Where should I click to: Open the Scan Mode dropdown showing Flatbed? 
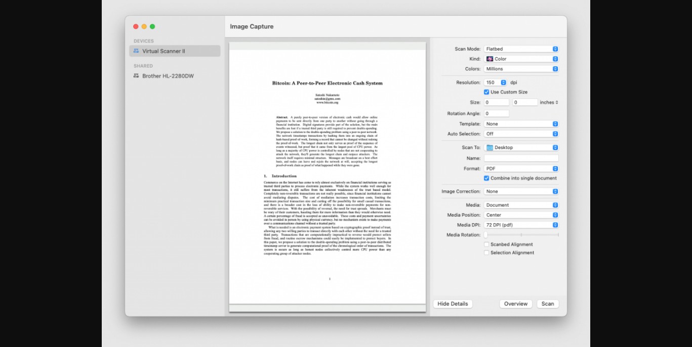pyautogui.click(x=521, y=49)
